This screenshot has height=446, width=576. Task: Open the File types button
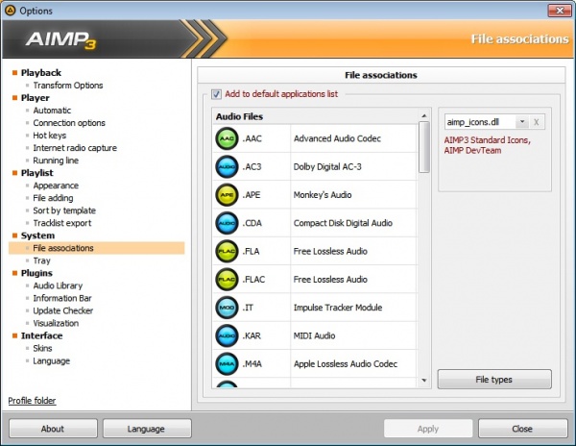click(494, 380)
